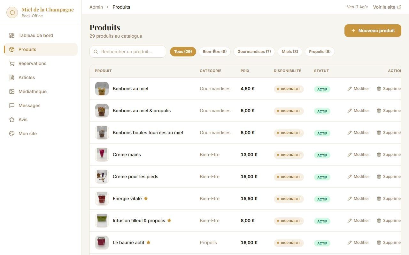Screen dimensions: 409x255
Task: Click the Prix column header
Action: (245, 71)
